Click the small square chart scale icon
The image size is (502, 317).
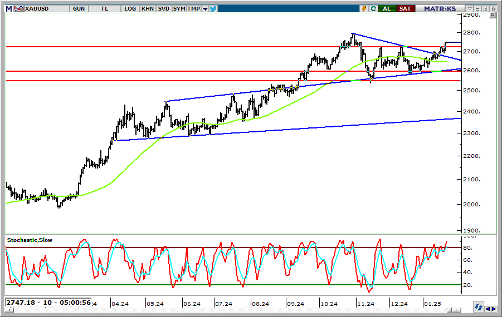(x=491, y=16)
